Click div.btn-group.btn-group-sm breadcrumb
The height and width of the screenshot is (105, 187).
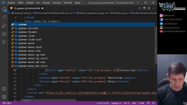(92, 13)
